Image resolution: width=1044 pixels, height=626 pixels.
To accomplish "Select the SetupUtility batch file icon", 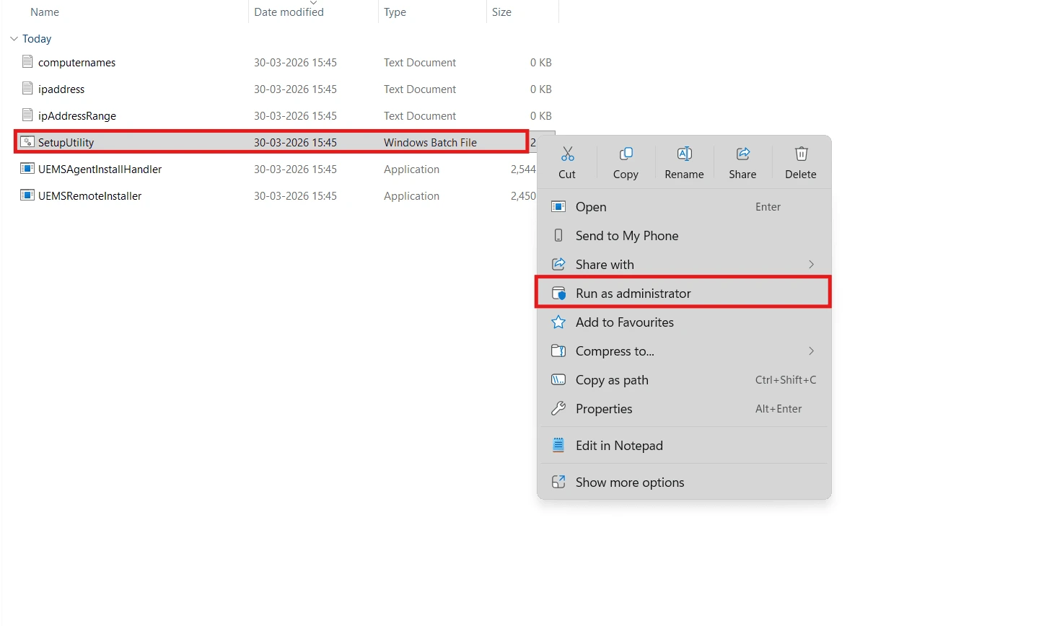I will coord(27,142).
